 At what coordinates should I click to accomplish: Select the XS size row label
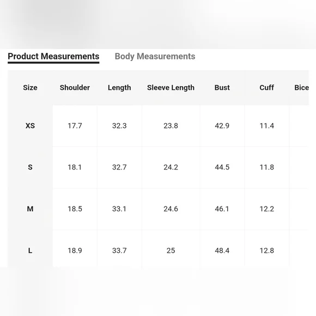(x=30, y=126)
